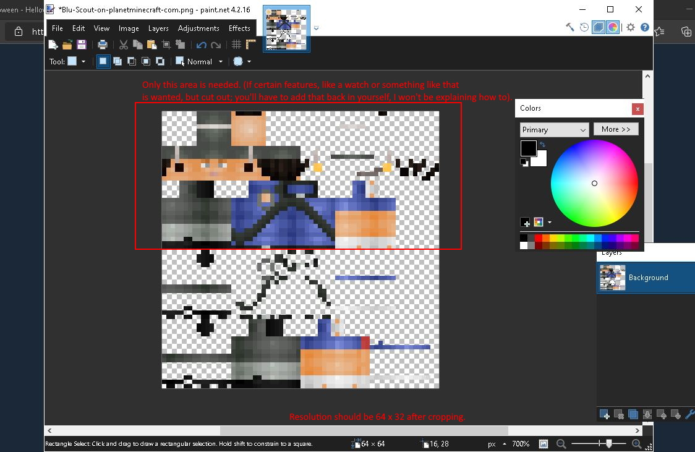Click the Print icon

click(x=103, y=45)
